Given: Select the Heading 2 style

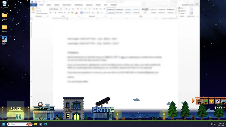Looking at the screenshot, I should [x=136, y=11].
